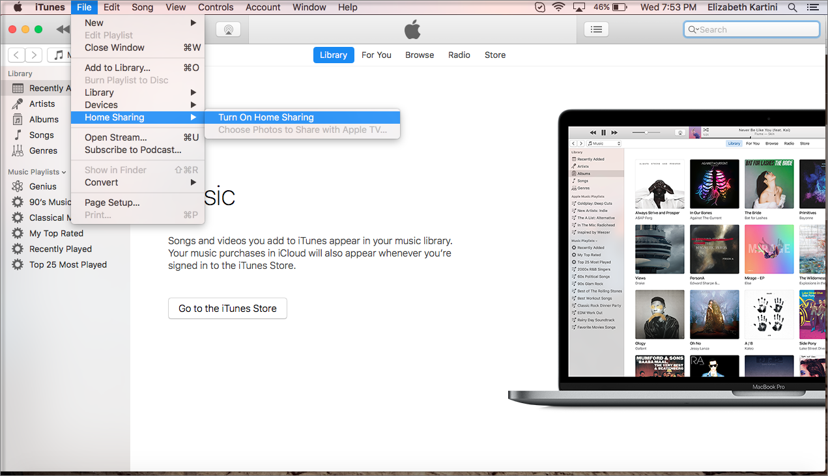Choose Open Stream menu item
Image resolution: width=828 pixels, height=476 pixels.
pyautogui.click(x=138, y=137)
